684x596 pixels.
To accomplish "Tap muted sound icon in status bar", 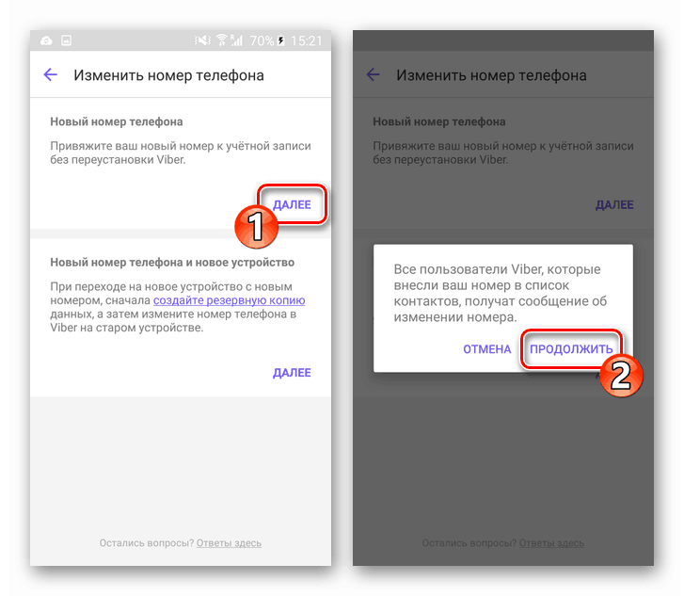I will (x=202, y=41).
